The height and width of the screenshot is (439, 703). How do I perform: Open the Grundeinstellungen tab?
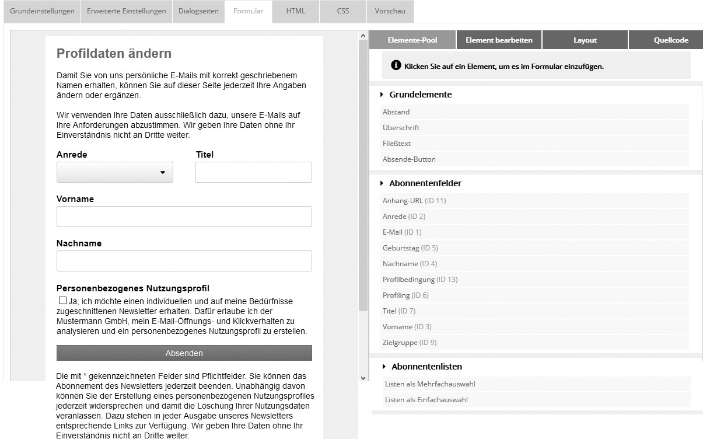tap(42, 11)
